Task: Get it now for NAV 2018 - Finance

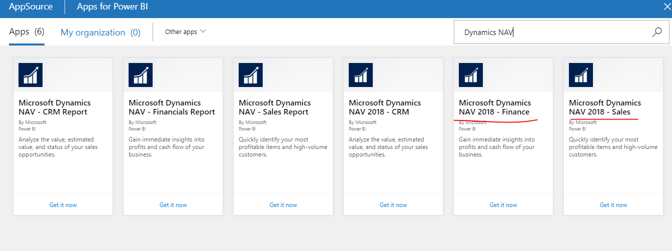Action: (x=503, y=205)
